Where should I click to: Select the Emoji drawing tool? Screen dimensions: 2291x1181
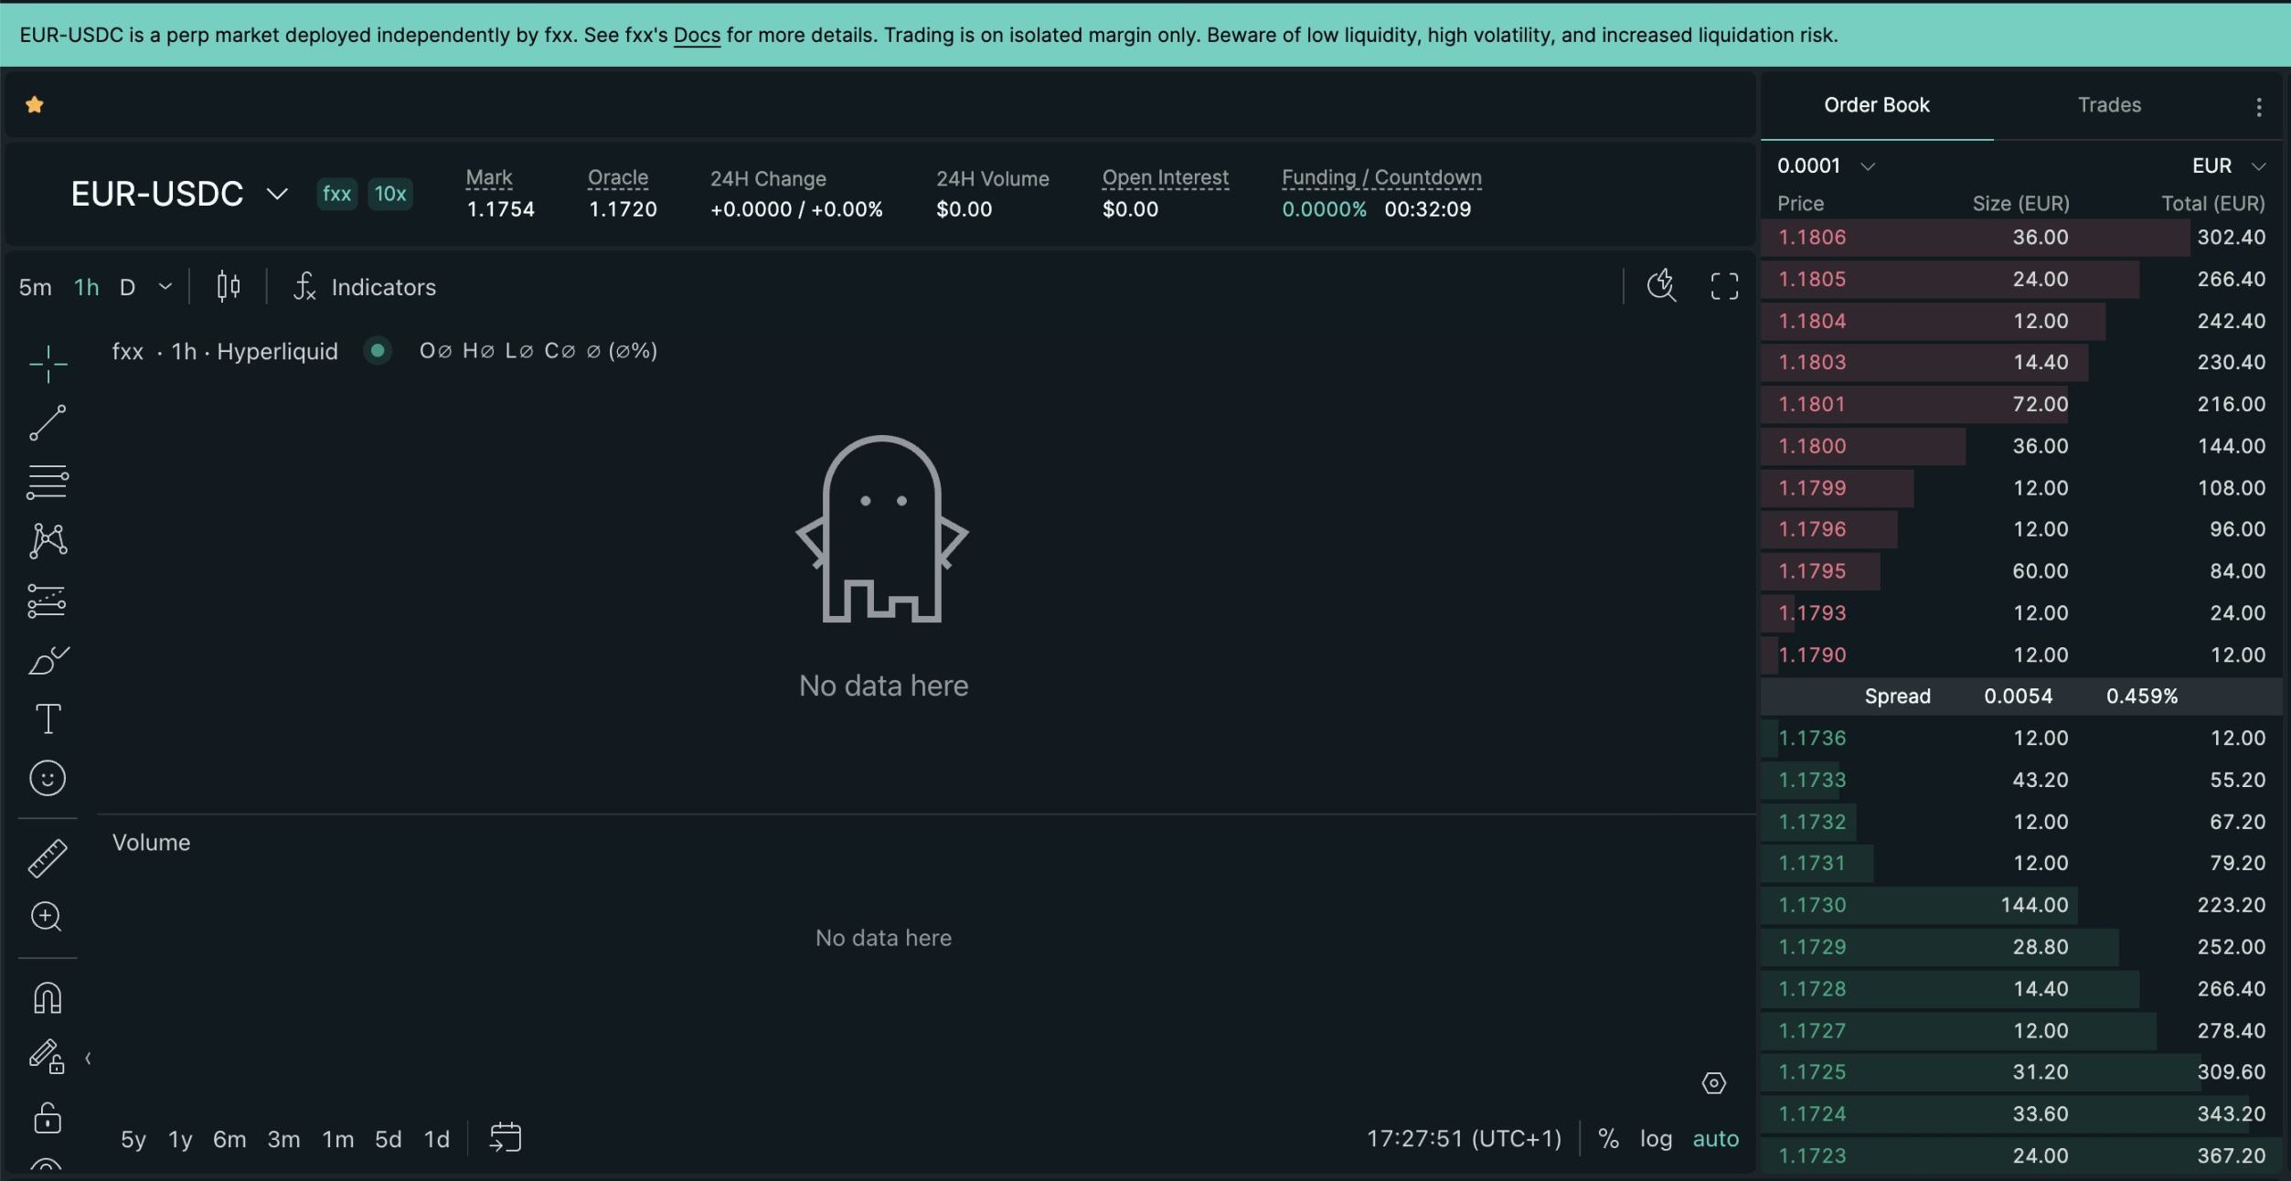48,778
